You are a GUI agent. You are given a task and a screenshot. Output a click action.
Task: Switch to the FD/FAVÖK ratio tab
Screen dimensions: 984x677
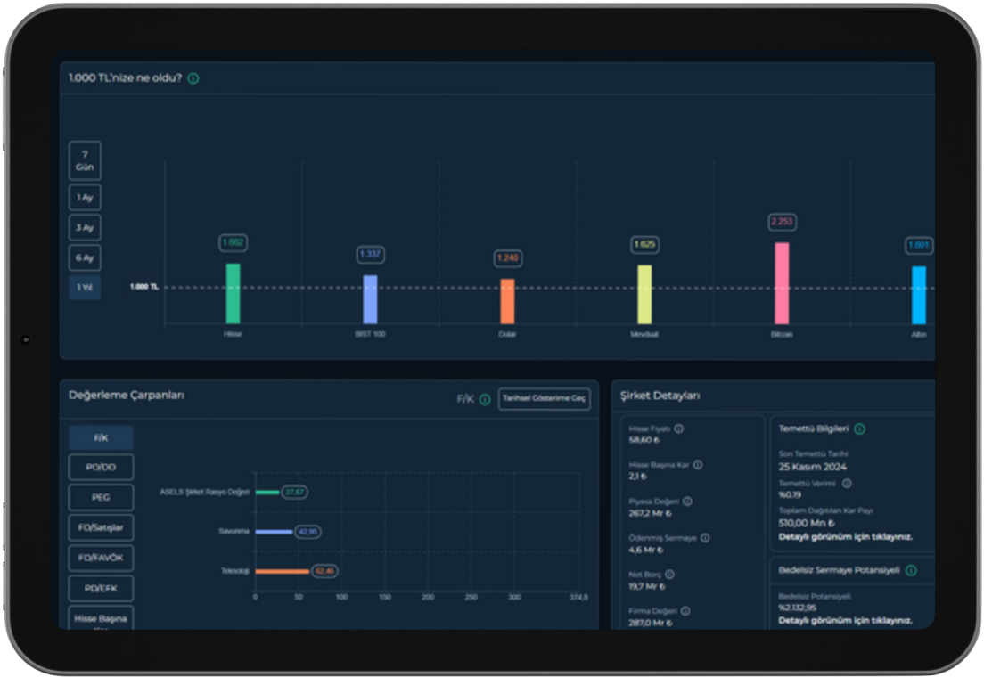pos(101,559)
